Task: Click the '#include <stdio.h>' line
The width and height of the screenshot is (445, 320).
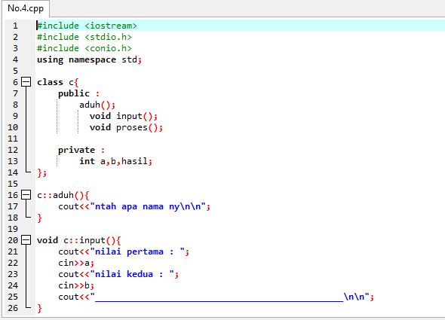Action: pyautogui.click(x=84, y=37)
